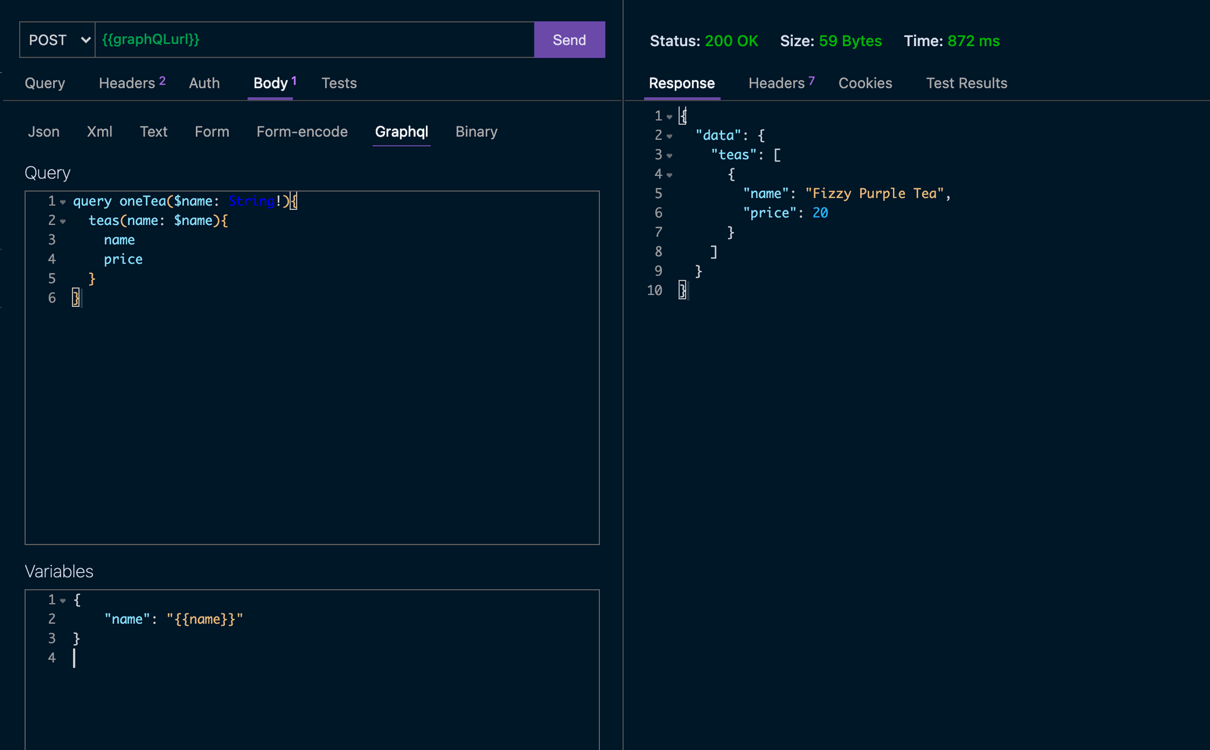
Task: Open the Test Results tab
Action: (967, 83)
